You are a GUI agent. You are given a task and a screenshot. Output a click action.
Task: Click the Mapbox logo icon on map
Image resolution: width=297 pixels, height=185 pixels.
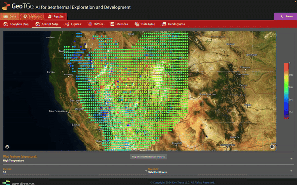coord(7,147)
